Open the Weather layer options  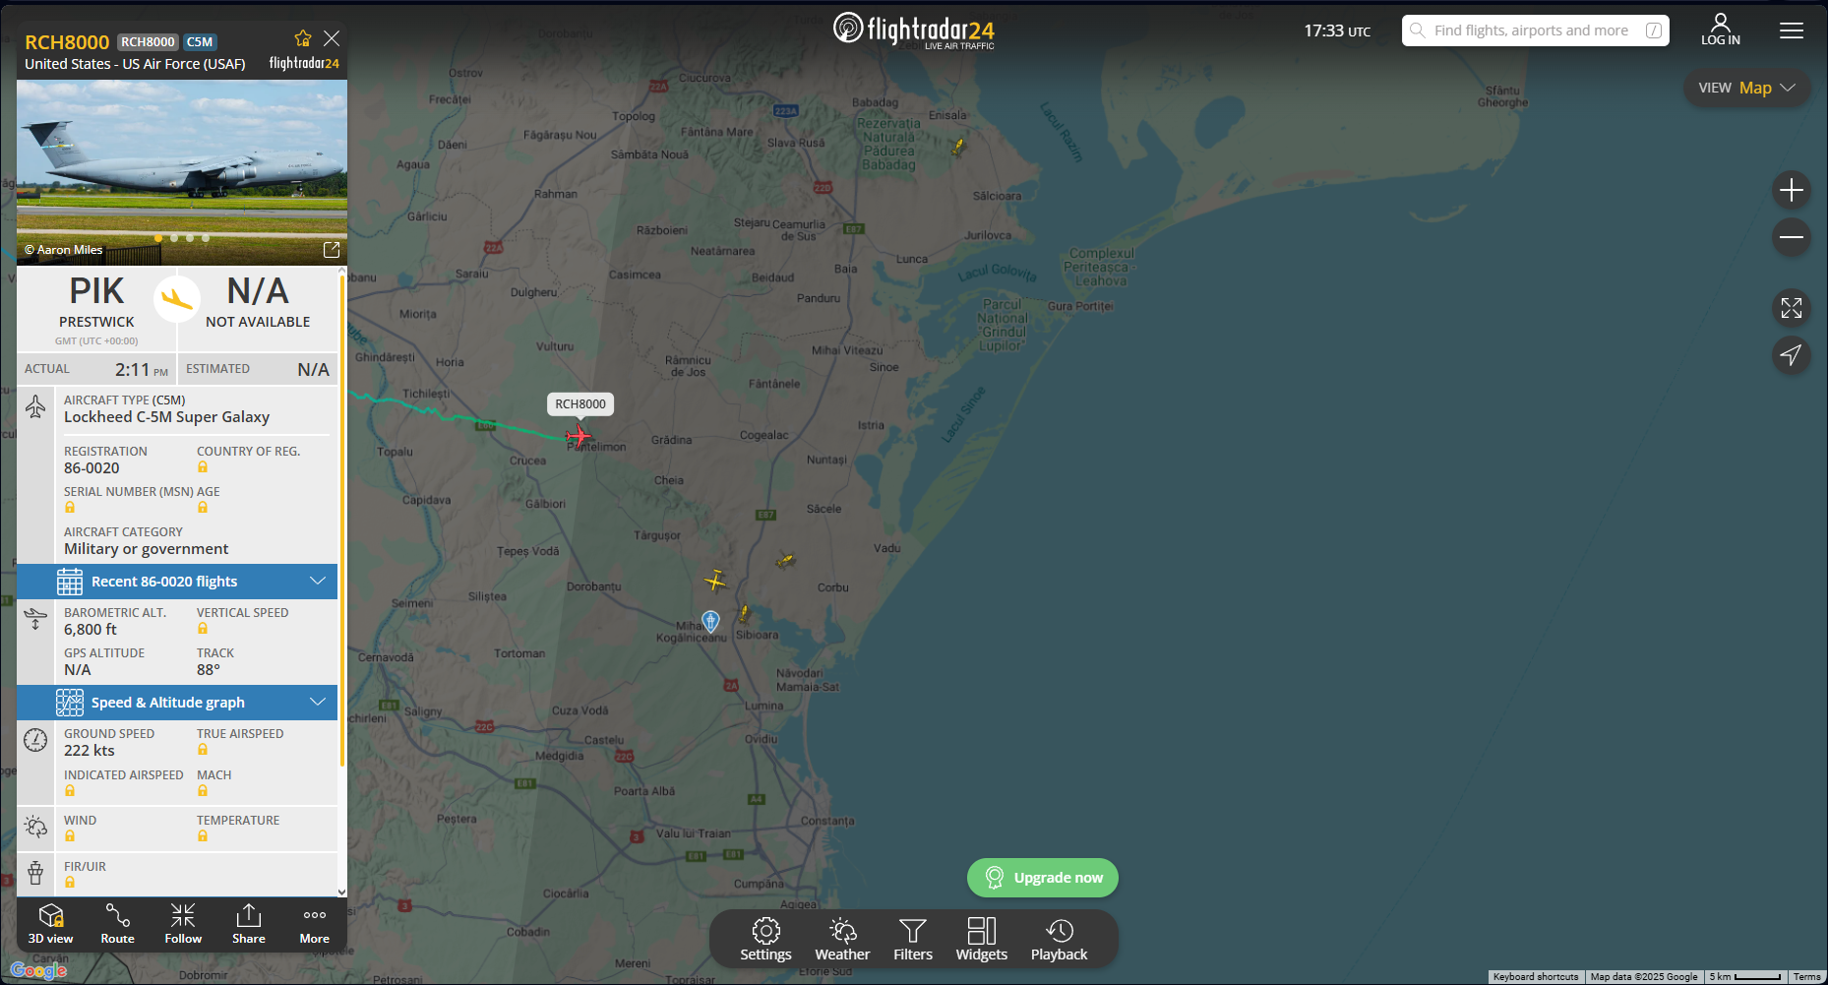[x=842, y=940]
